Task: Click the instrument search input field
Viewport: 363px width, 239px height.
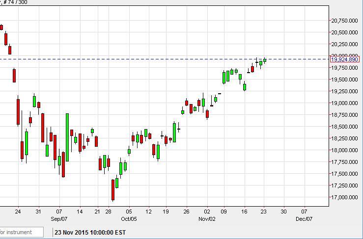Action: click(21, 232)
